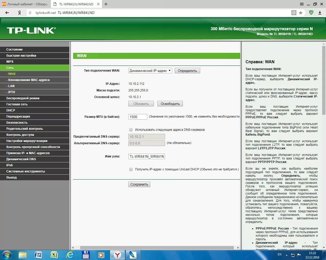
Task: Open the IPTV submenu item
Action: [35, 92]
